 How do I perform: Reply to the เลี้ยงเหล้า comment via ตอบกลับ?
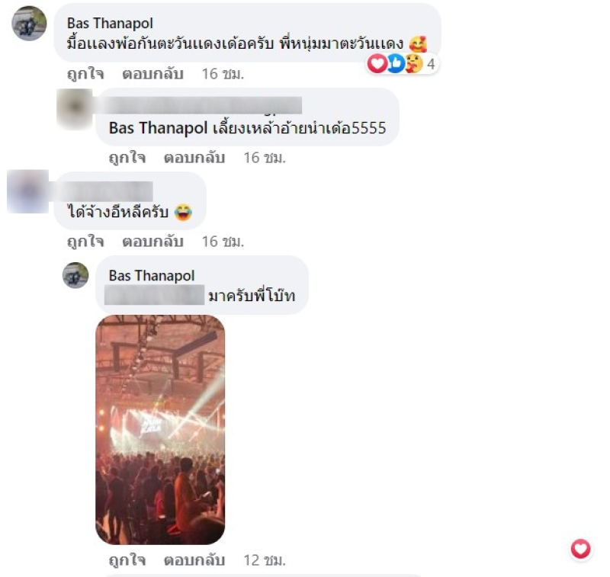[x=194, y=158]
